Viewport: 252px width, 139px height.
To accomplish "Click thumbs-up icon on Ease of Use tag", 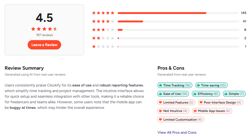I will point(160,94).
